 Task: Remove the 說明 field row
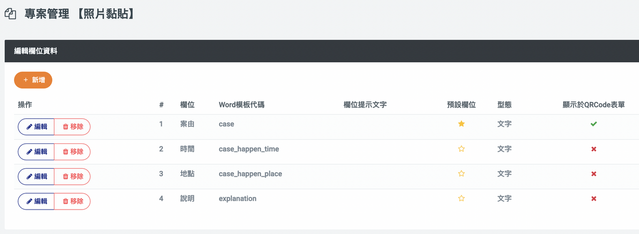[x=72, y=201]
